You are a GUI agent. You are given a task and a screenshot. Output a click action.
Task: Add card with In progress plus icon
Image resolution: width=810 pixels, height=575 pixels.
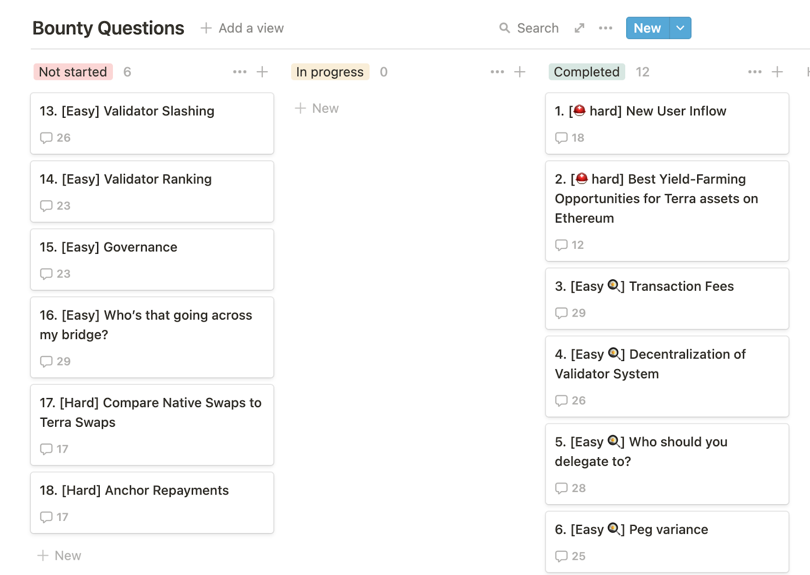tap(520, 72)
